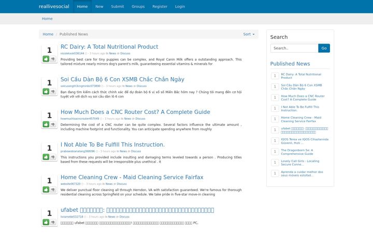The width and height of the screenshot is (373, 233).
Task: Click Discuss under the RC Dairy post
Action: pos(125,53)
